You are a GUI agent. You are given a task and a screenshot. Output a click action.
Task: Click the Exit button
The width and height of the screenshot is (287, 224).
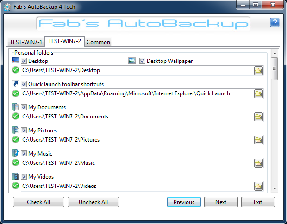258,202
